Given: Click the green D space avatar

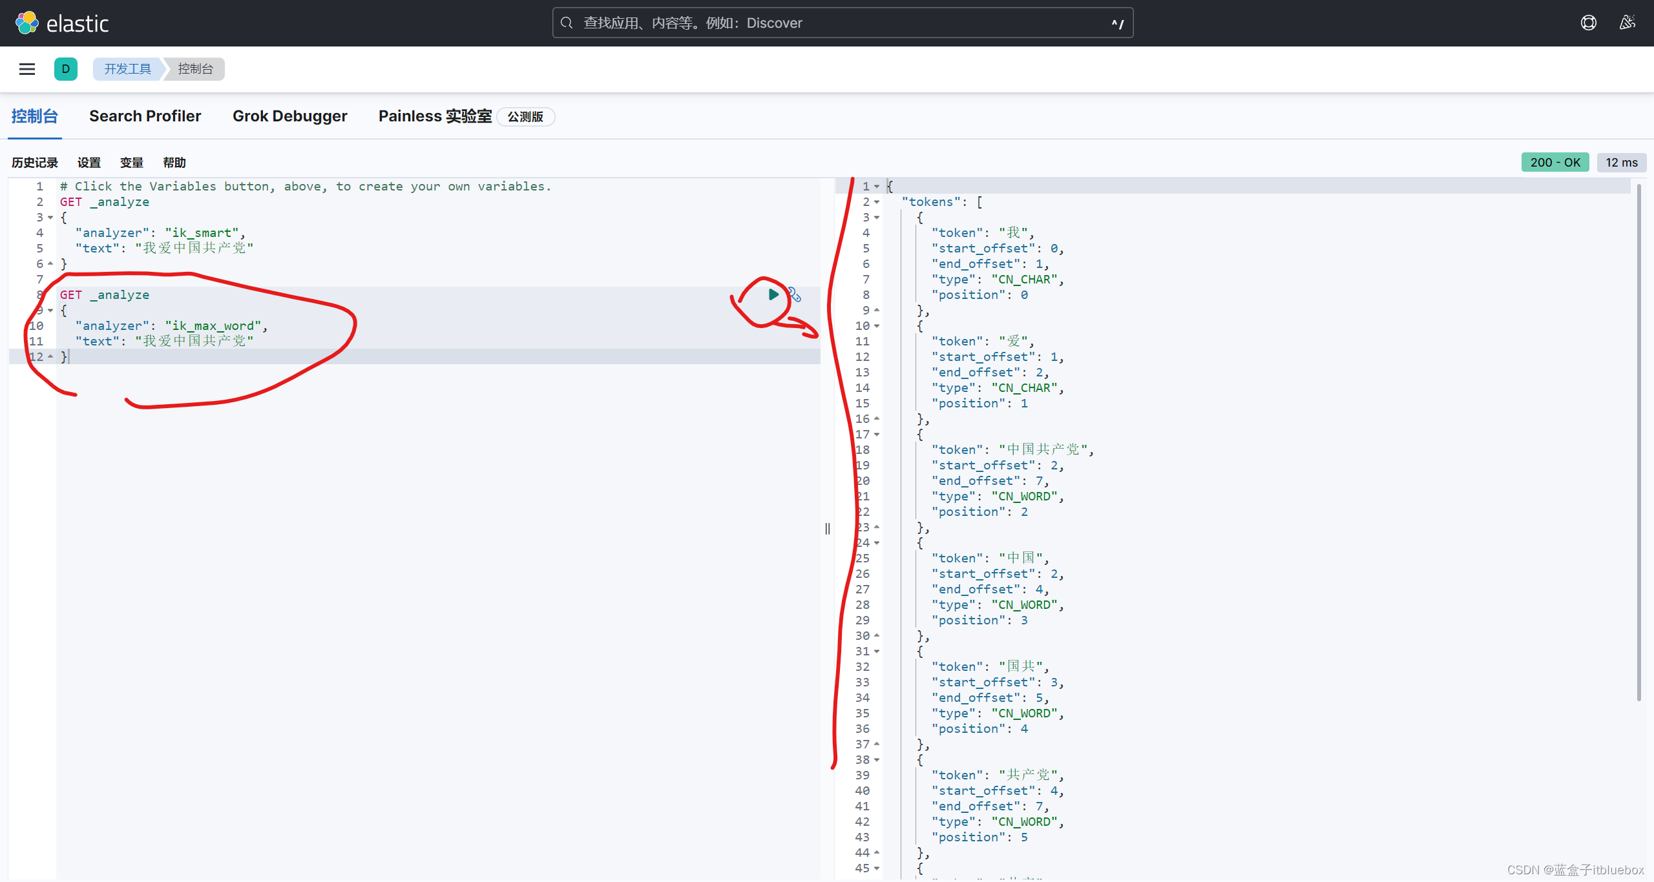Looking at the screenshot, I should tap(66, 69).
